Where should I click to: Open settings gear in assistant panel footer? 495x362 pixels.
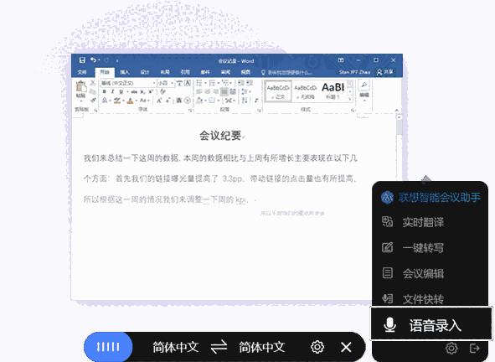(451, 348)
